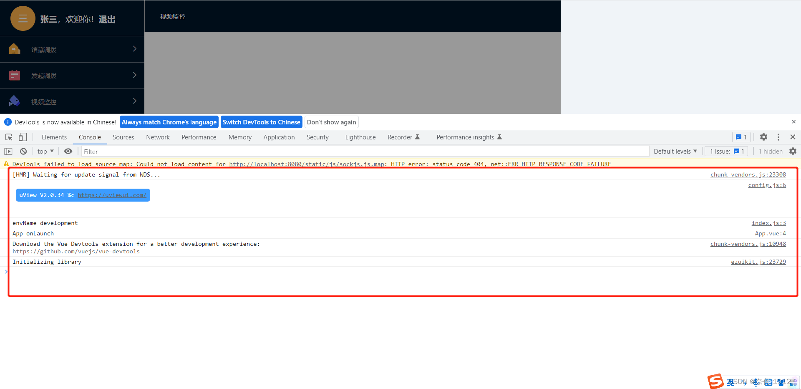Expand the 视频监控 menu chevron
Image resolution: width=801 pixels, height=389 pixels.
click(x=134, y=101)
